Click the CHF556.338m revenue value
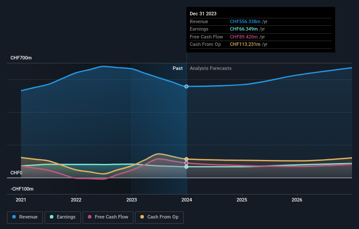The image size is (359, 229). (x=245, y=21)
